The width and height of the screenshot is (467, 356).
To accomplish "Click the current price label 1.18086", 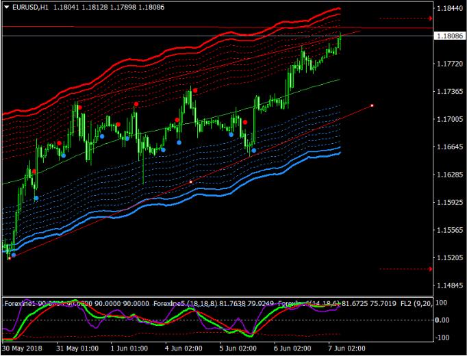I will point(449,36).
